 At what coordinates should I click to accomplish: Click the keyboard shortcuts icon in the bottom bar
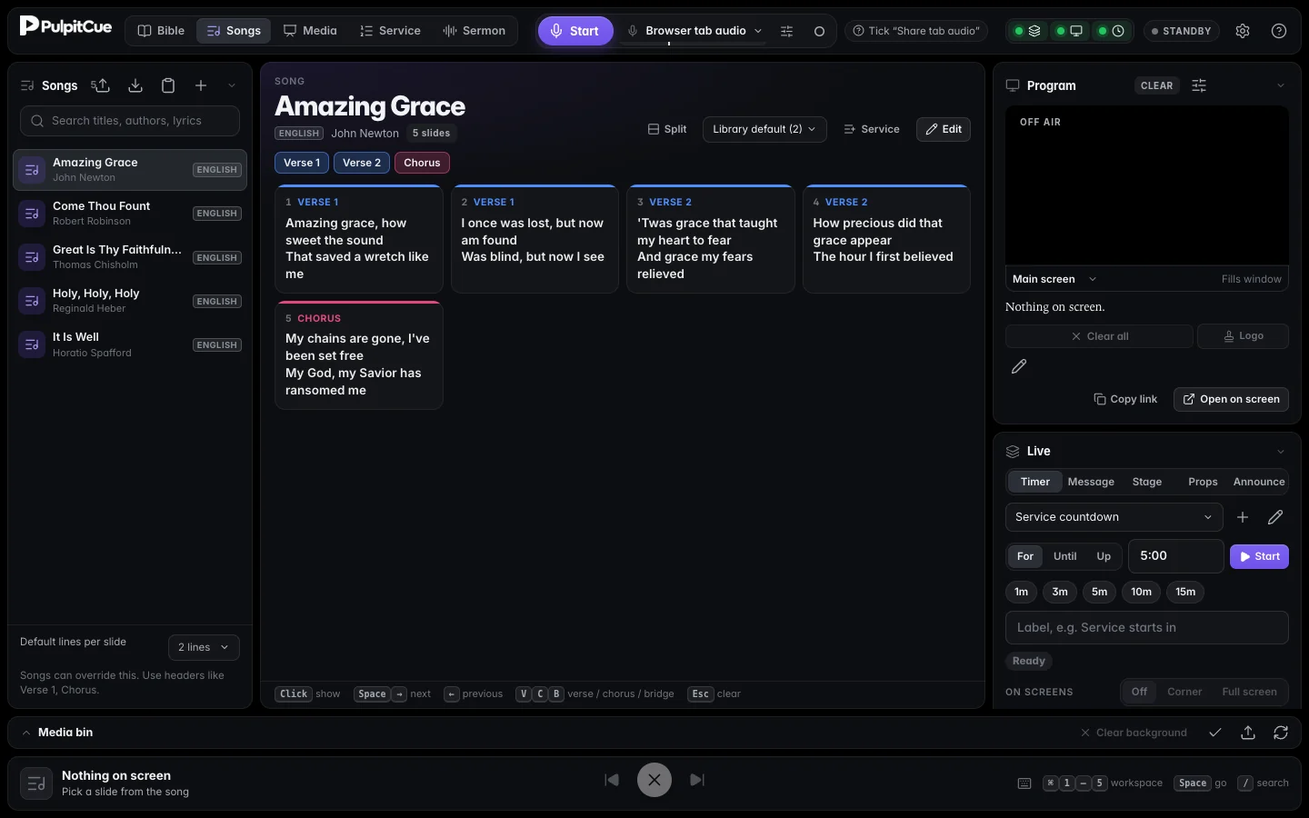(1024, 783)
